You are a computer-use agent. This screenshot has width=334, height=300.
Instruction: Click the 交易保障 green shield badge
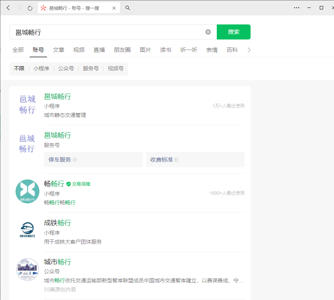(x=78, y=184)
